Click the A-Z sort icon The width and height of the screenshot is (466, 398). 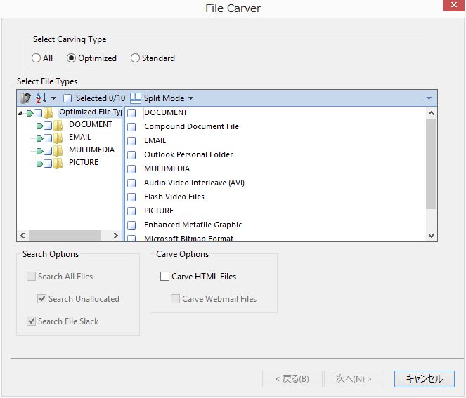41,98
